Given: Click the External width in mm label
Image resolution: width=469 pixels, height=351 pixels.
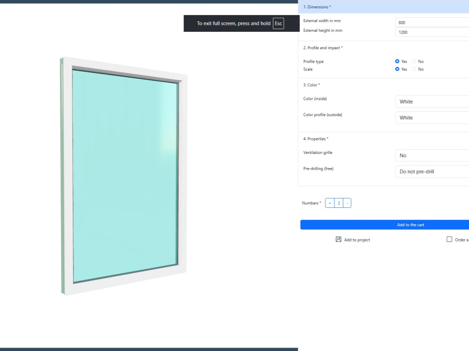Looking at the screenshot, I should coord(322,21).
